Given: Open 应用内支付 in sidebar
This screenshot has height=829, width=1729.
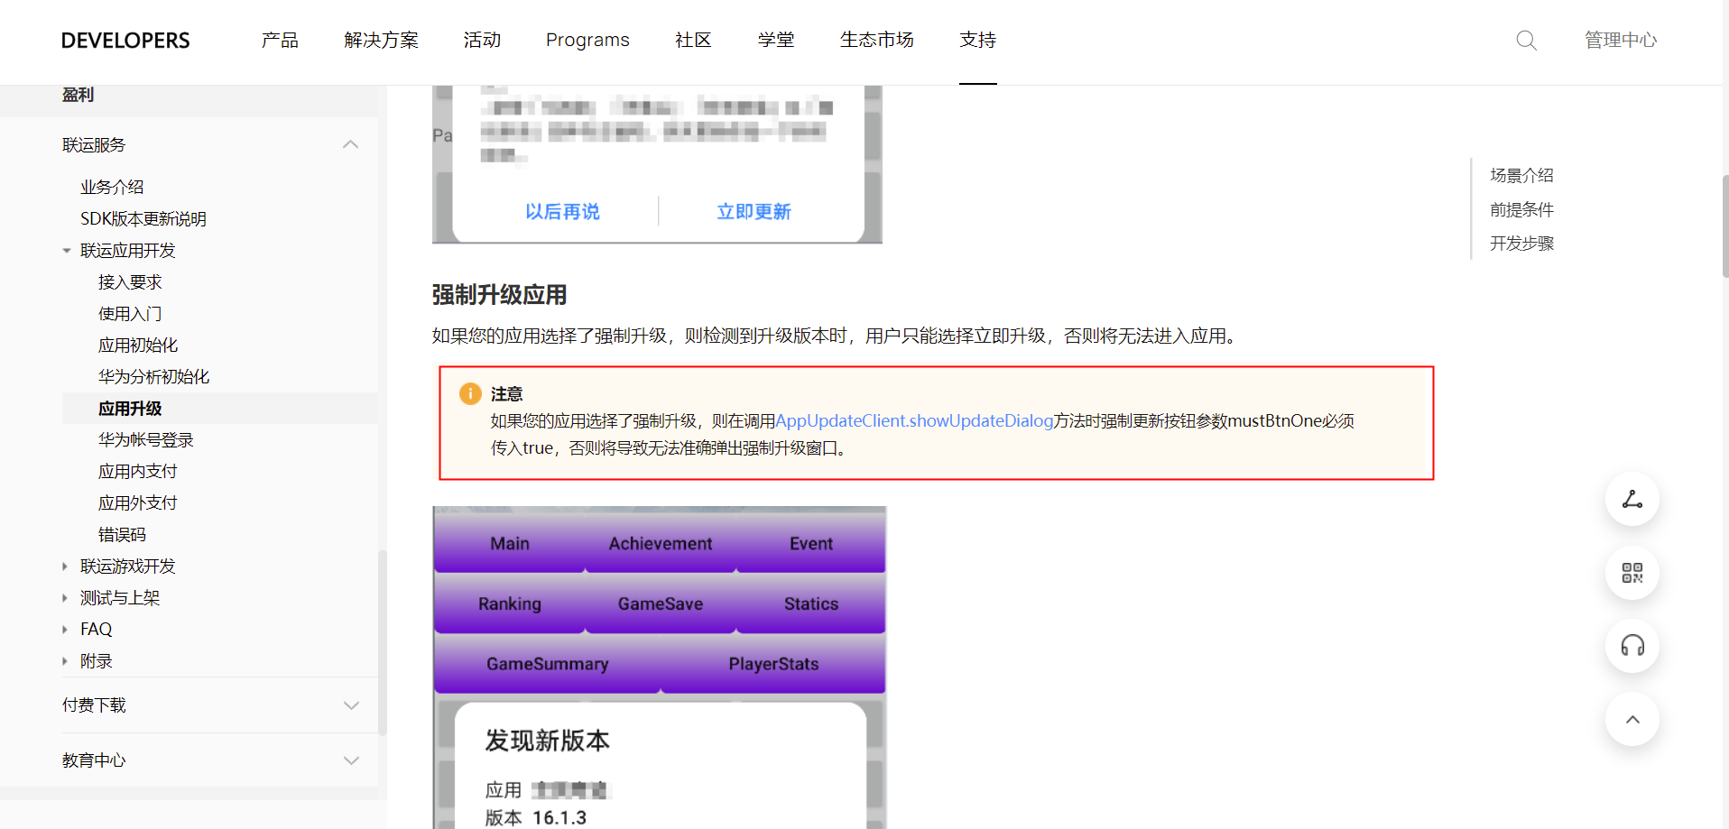Looking at the screenshot, I should [x=138, y=472].
